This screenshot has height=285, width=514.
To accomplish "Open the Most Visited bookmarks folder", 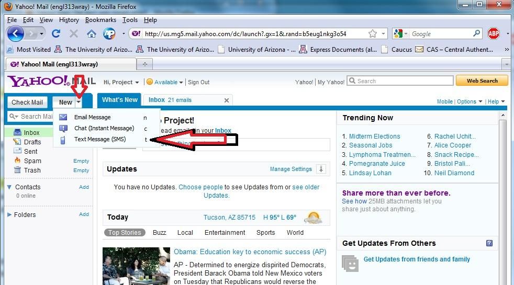I will (29, 50).
